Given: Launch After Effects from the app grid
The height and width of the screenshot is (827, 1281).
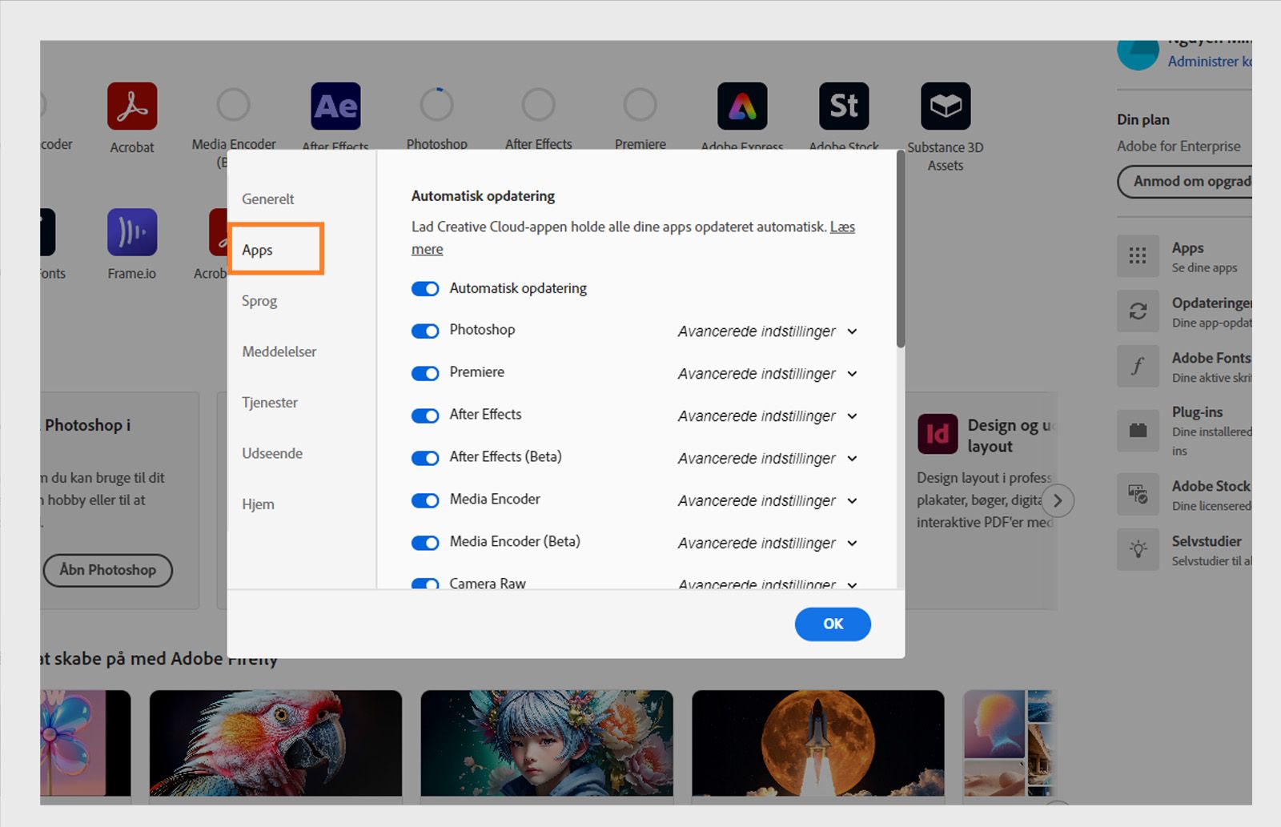Looking at the screenshot, I should [335, 106].
